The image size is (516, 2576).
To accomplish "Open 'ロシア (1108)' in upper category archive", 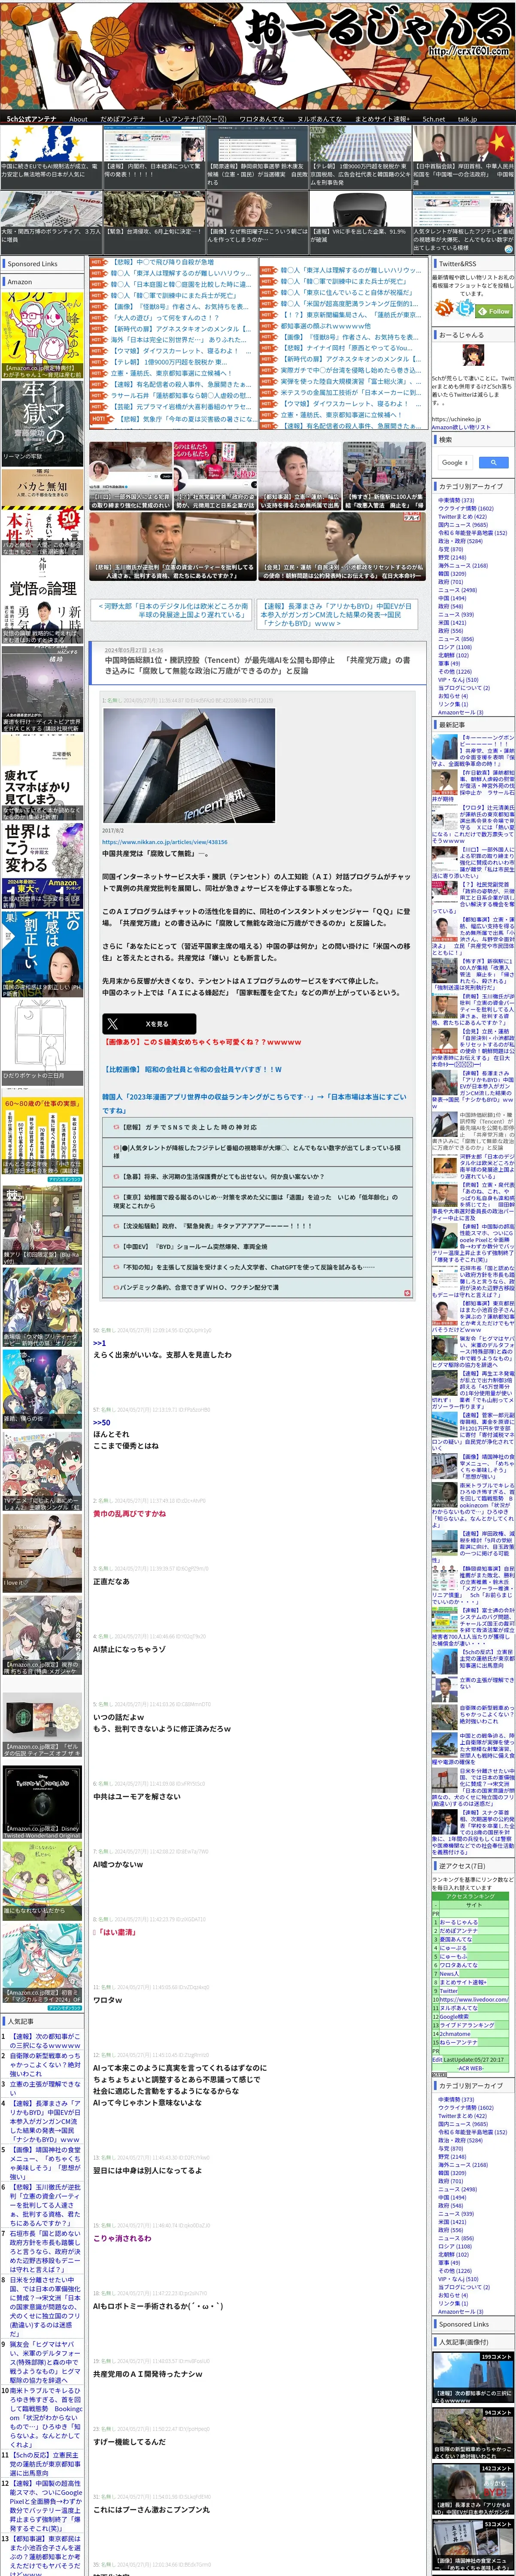I will (455, 647).
